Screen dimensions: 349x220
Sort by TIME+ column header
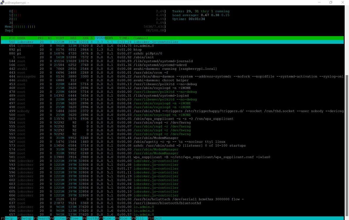click(124, 38)
